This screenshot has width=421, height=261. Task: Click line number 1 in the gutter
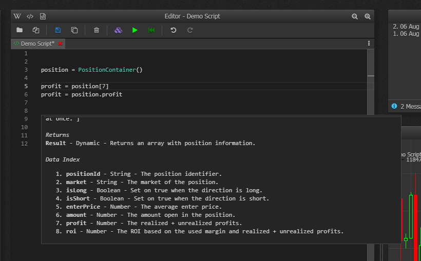click(x=26, y=53)
